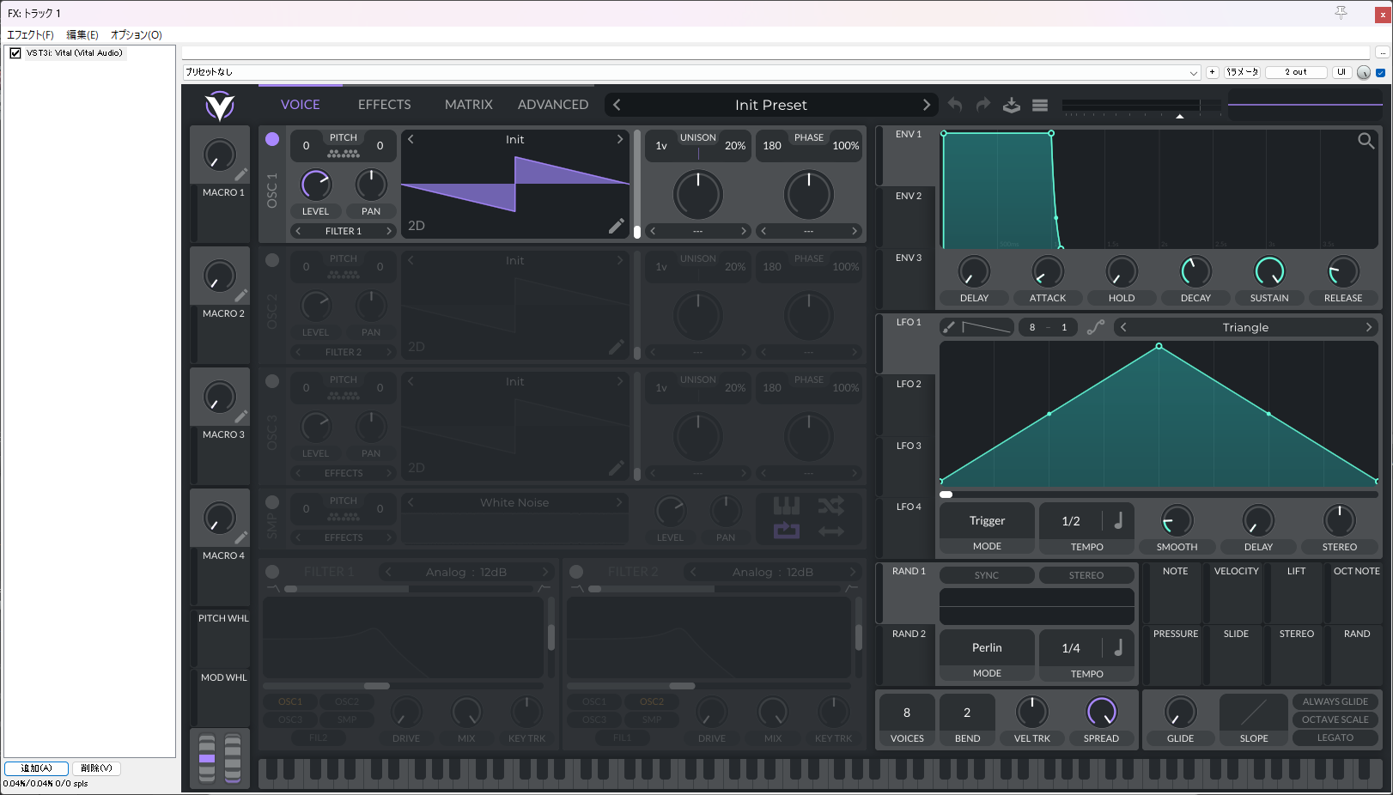Viewport: 1393px width, 795px height.
Task: Click the UI button
Action: [x=1341, y=72]
